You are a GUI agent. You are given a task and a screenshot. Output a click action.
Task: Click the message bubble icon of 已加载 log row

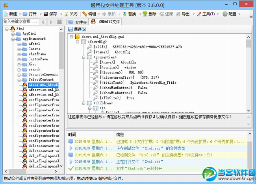click(x=70, y=142)
